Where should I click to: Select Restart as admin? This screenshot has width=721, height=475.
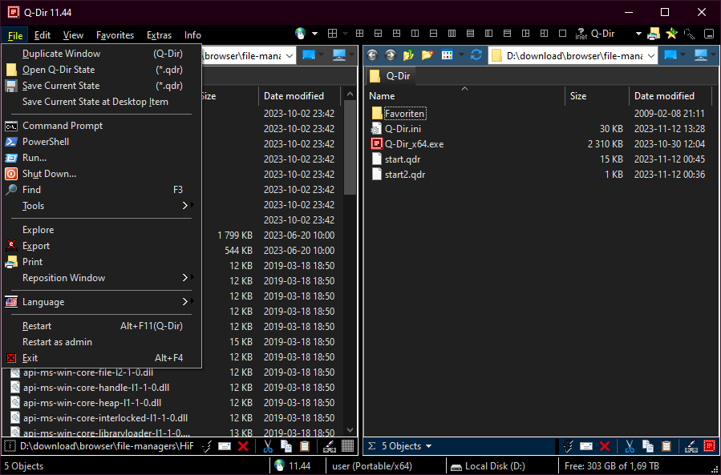tap(57, 342)
